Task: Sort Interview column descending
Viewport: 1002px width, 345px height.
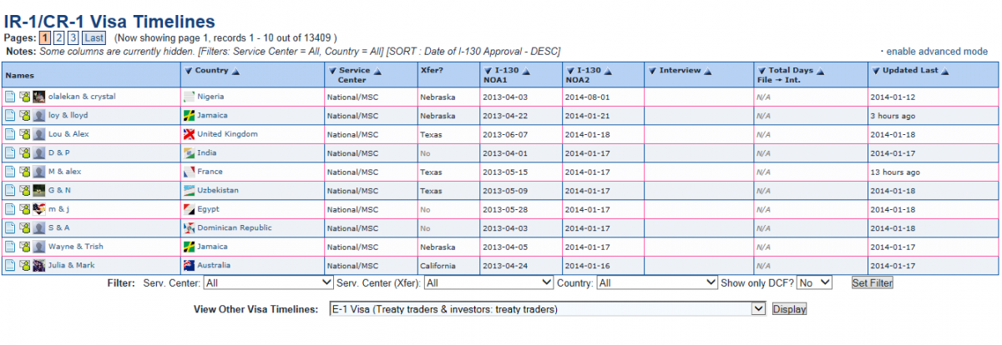Action: (x=652, y=71)
